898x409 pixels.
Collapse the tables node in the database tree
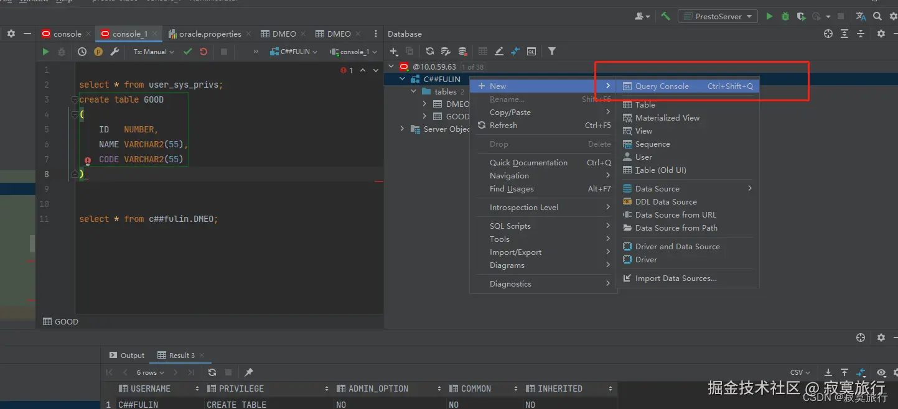pyautogui.click(x=414, y=92)
